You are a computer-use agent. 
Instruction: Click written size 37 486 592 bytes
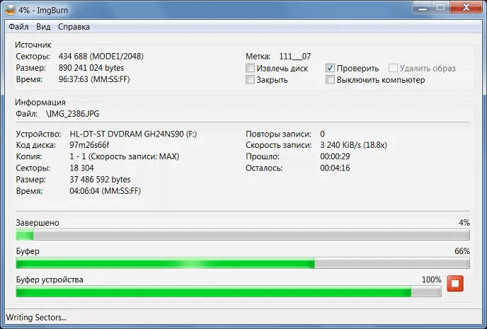click(100, 180)
